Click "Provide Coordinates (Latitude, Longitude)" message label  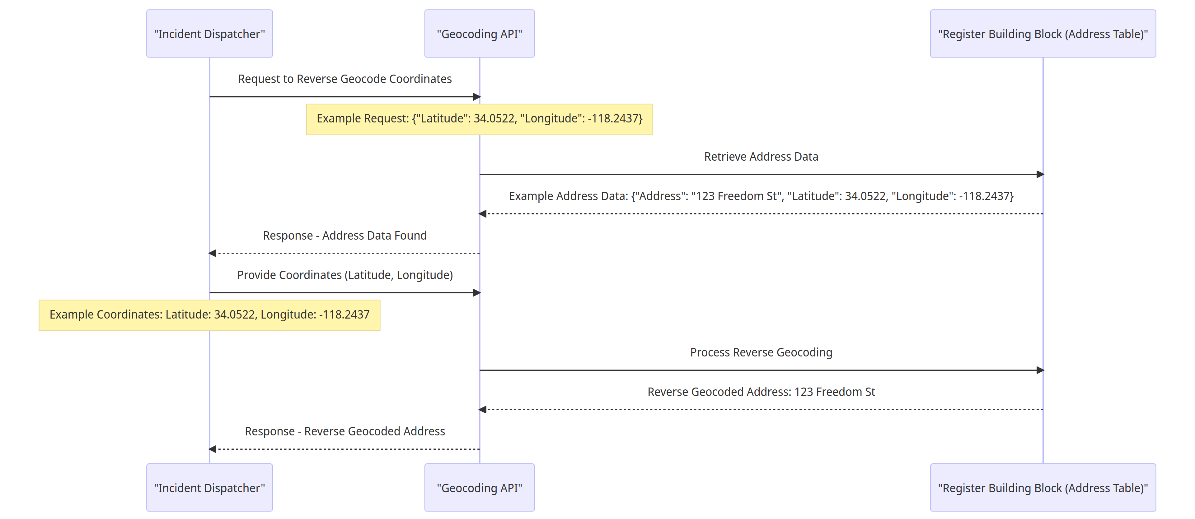pos(345,275)
